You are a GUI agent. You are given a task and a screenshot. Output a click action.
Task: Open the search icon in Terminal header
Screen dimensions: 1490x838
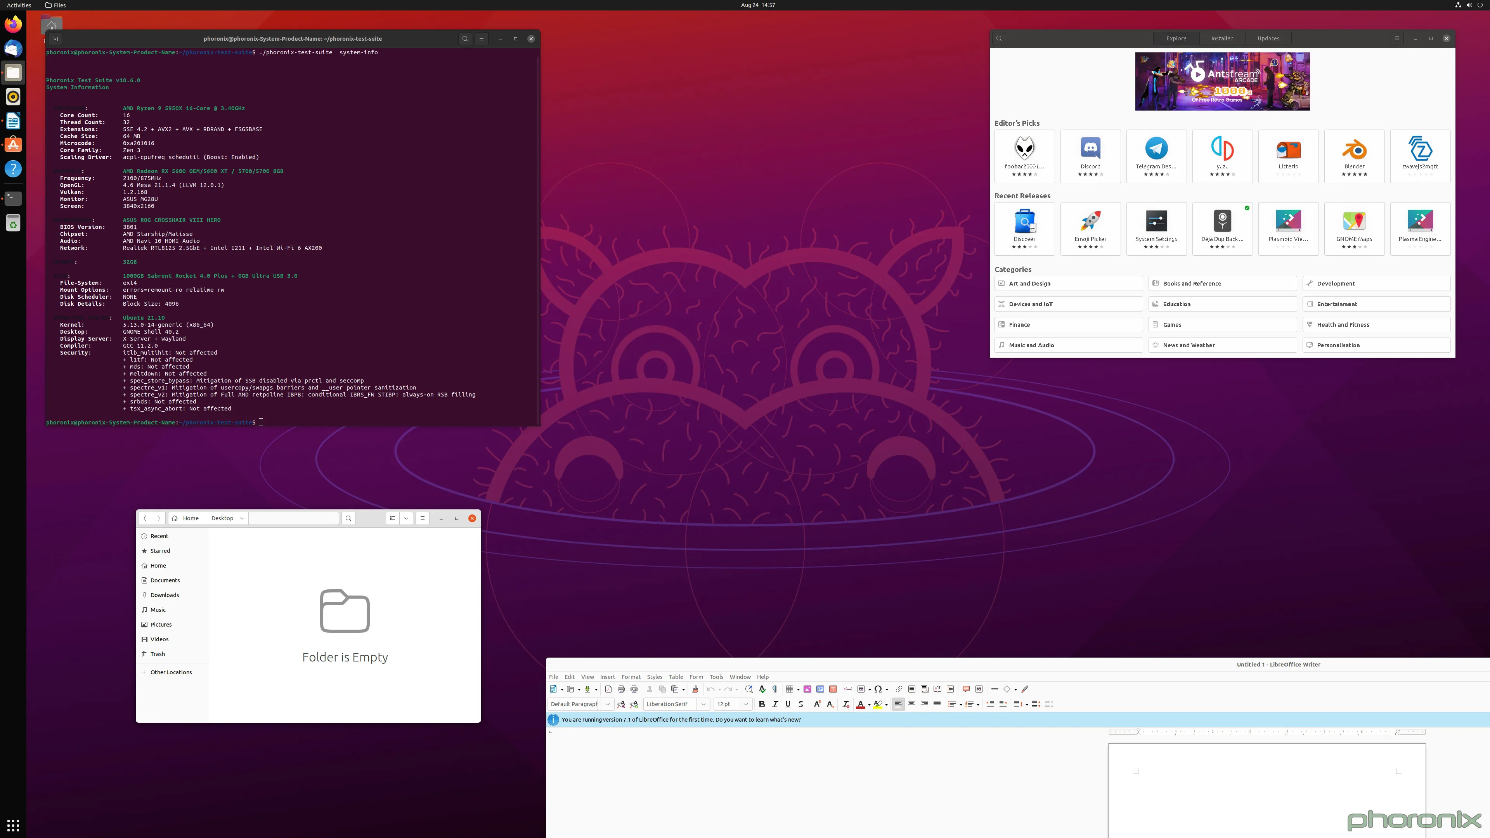click(465, 39)
